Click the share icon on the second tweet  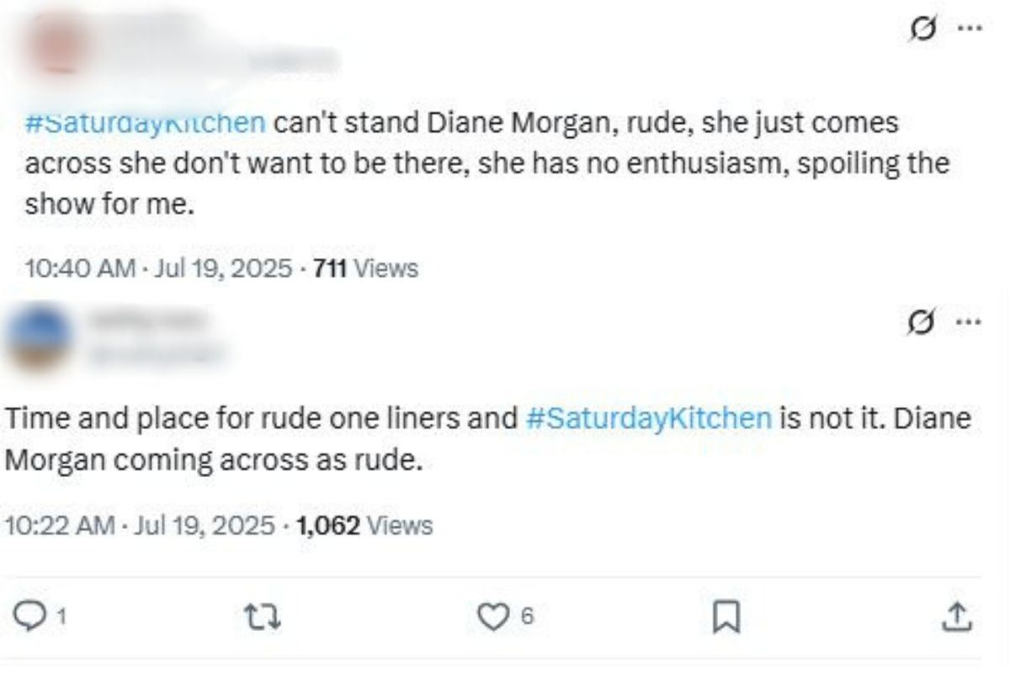click(957, 617)
